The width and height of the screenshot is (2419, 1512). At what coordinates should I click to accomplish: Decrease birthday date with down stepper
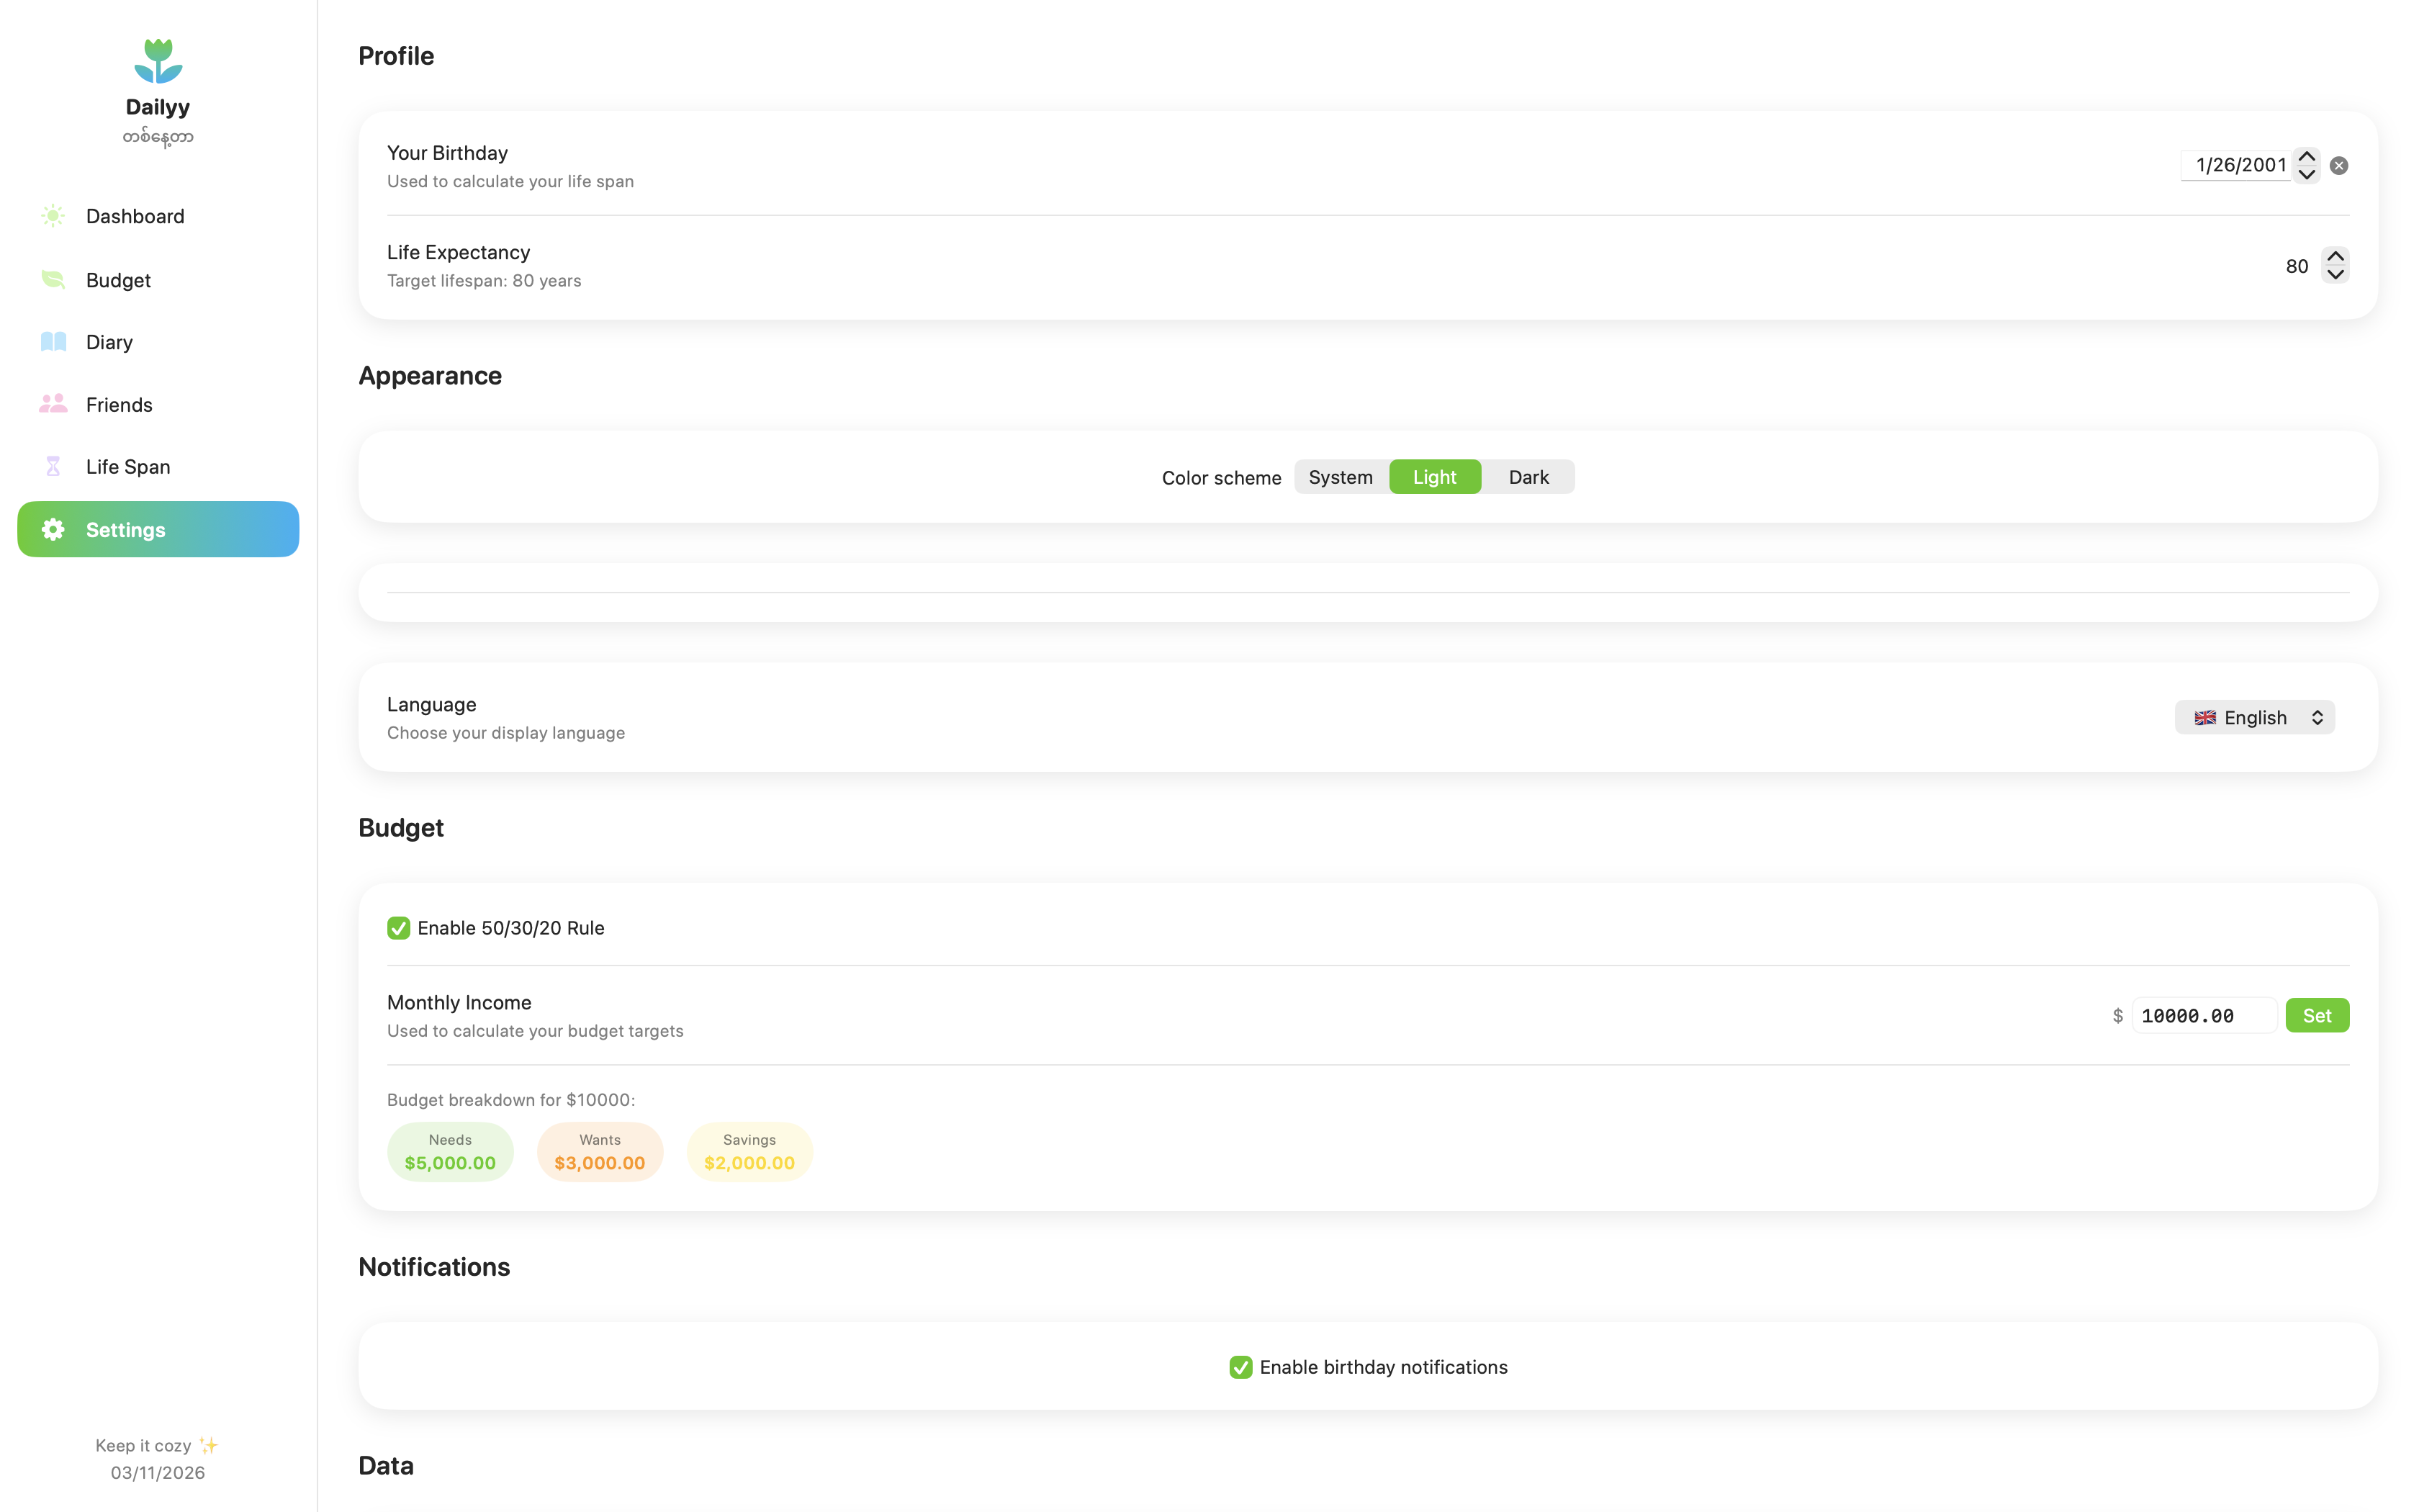2306,174
